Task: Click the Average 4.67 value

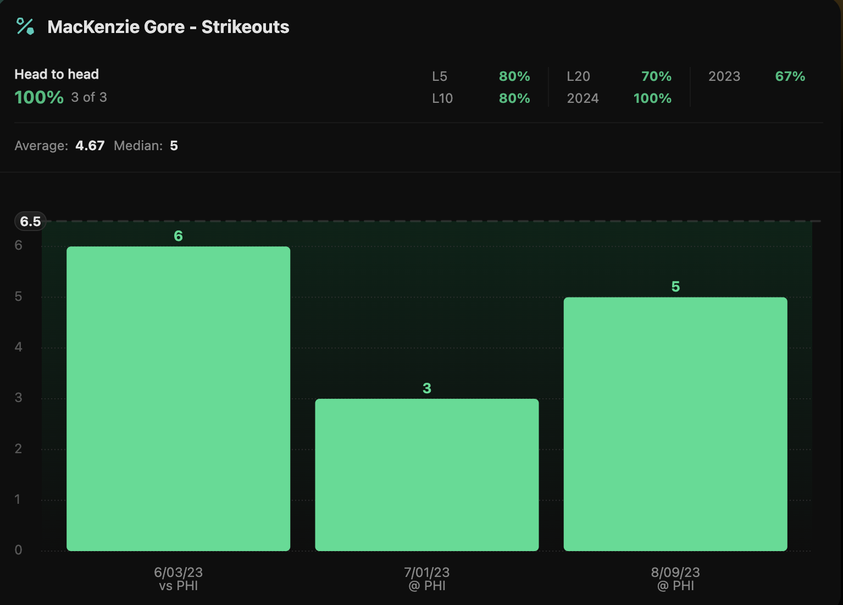Action: point(90,146)
